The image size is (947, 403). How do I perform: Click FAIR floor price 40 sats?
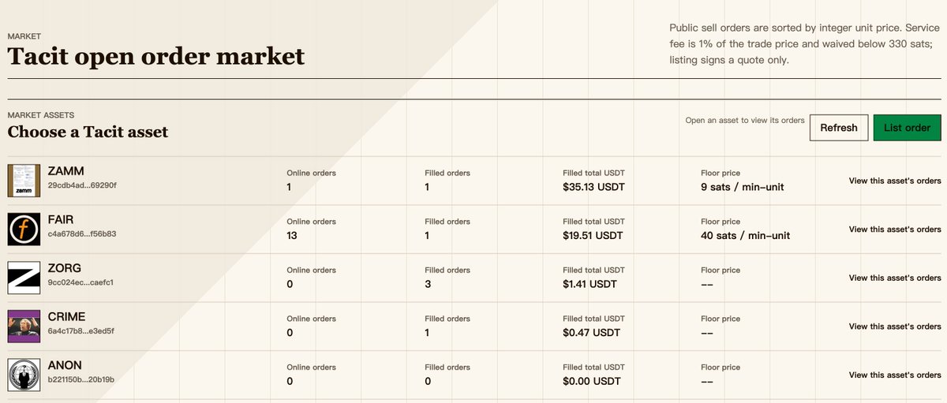tap(745, 236)
